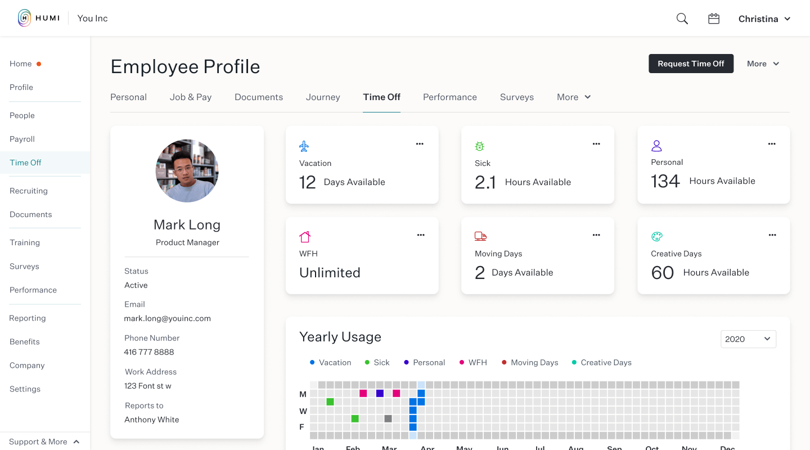Open the More tab dropdown in the profile tabs
Viewport: 810px width, 450px height.
point(573,97)
